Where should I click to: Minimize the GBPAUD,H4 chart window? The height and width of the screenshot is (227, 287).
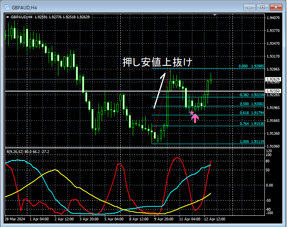point(249,7)
